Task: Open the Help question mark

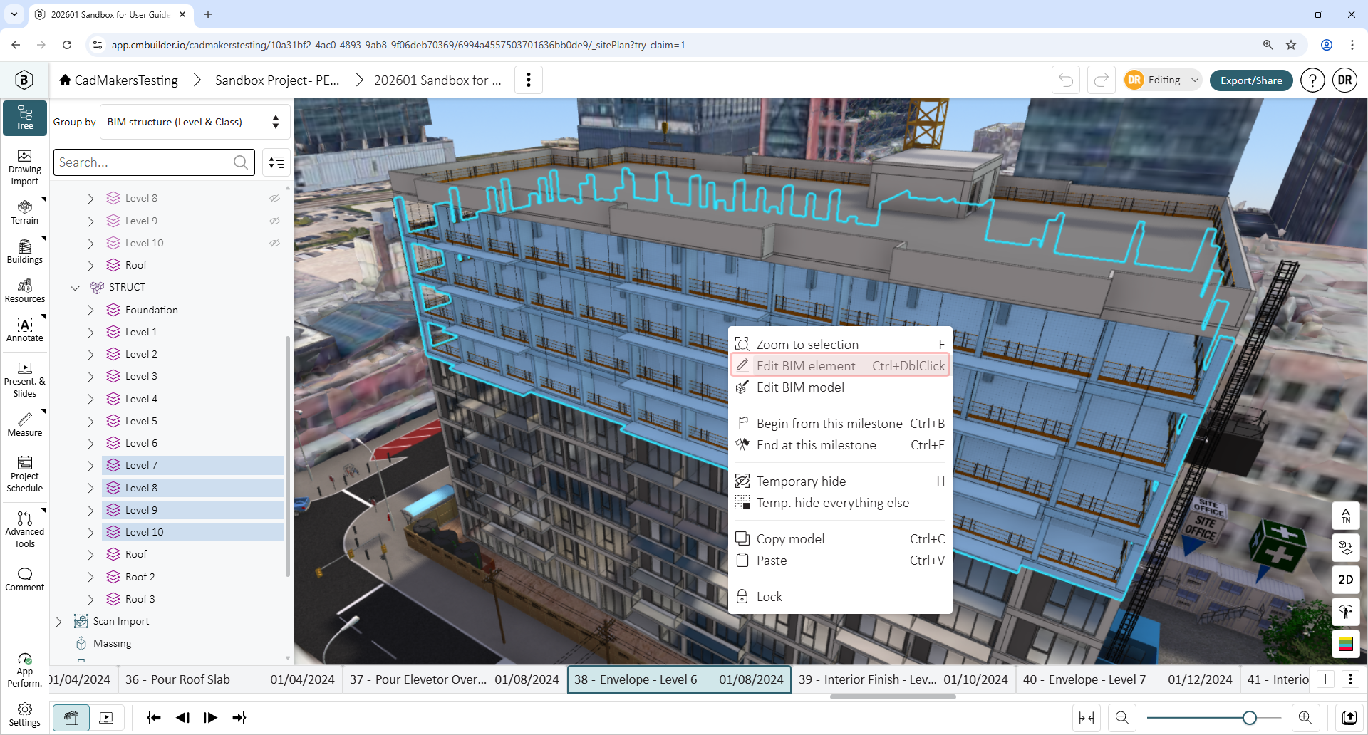Action: (1312, 80)
